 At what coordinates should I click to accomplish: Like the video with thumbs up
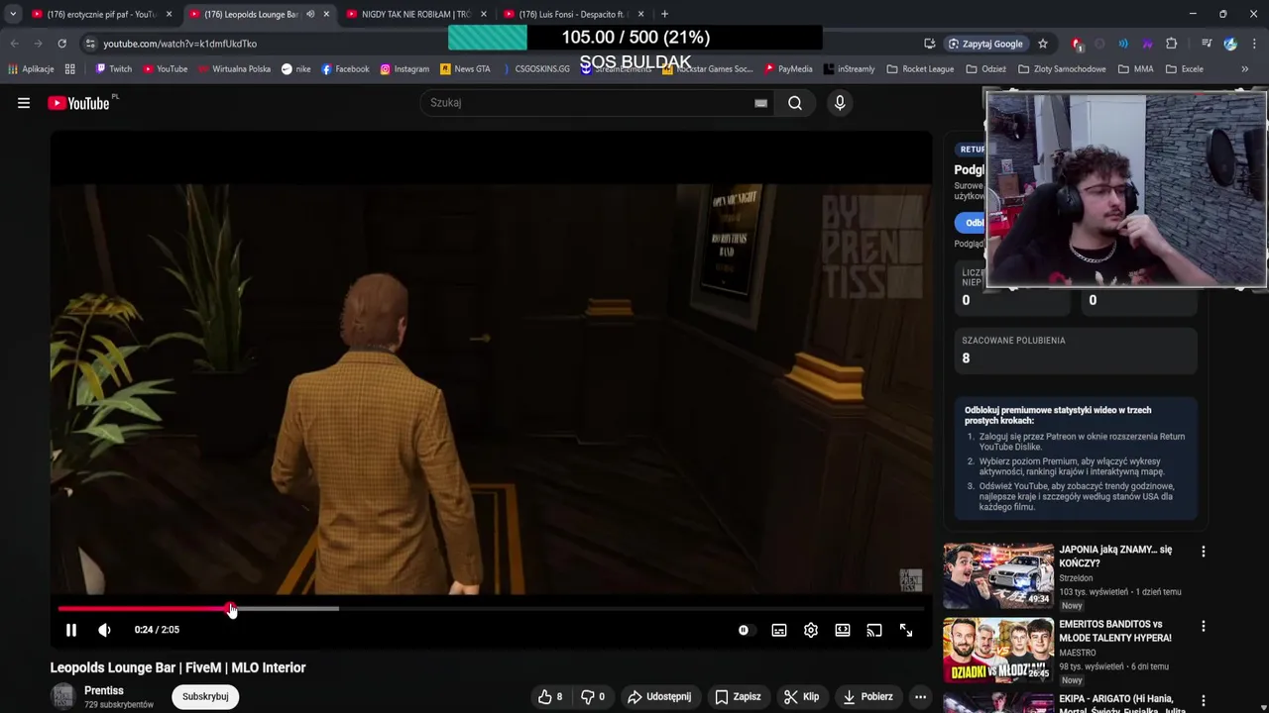coord(550,696)
